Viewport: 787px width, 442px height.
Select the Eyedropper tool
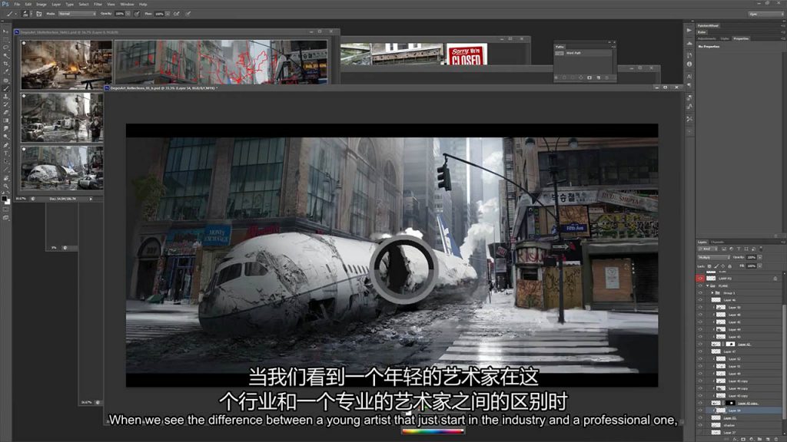[6, 71]
